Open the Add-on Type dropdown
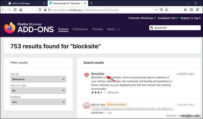Image resolution: width=203 pixels, height=119 pixels. [x=38, y=90]
